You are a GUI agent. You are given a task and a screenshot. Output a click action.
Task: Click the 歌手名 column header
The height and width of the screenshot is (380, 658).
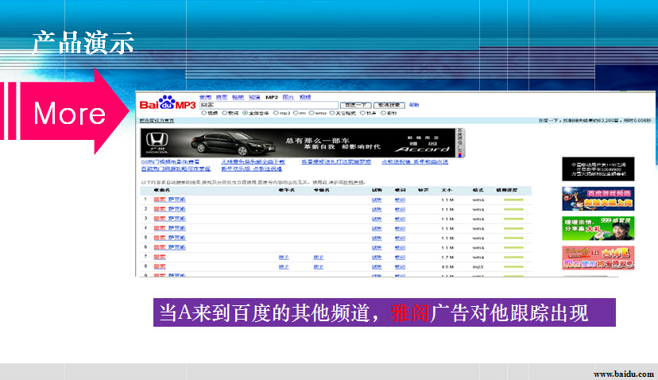coord(287,190)
